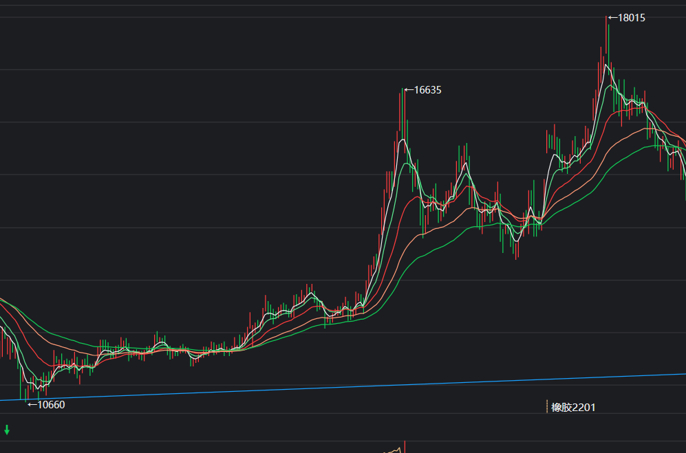Click the arrow pointing to 10660
The width and height of the screenshot is (686, 453).
coord(32,405)
